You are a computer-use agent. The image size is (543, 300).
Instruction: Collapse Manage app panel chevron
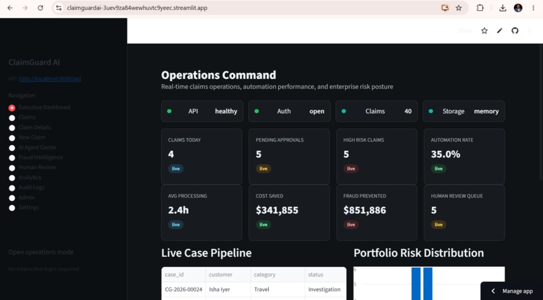tap(493, 291)
